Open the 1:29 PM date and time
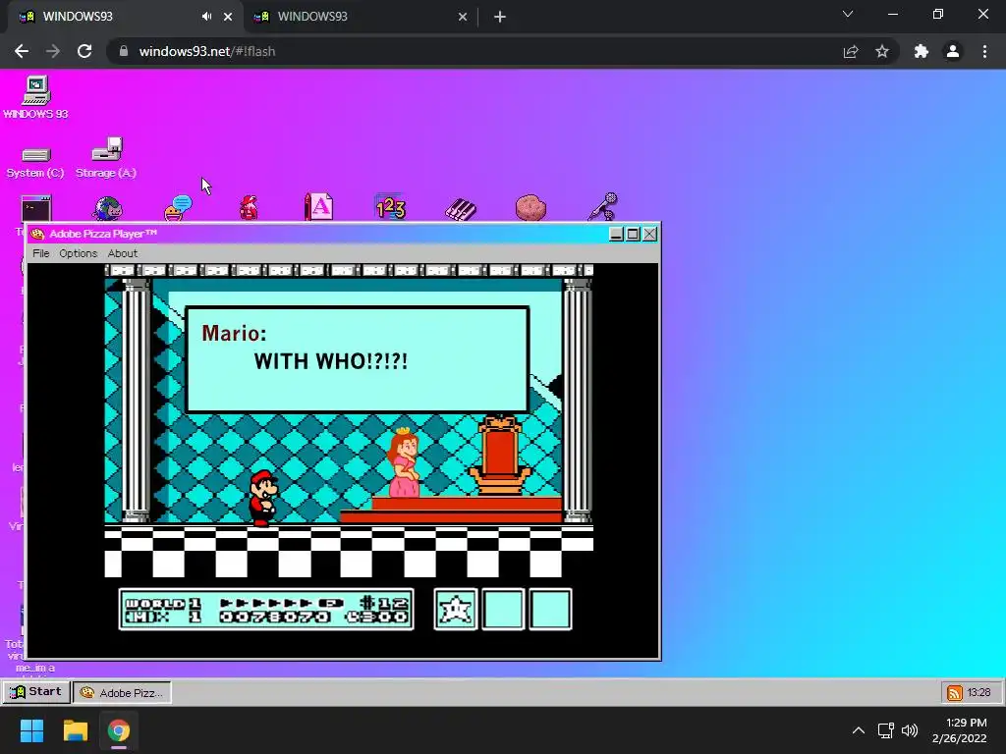Screen dimensions: 1006x754 (959, 730)
